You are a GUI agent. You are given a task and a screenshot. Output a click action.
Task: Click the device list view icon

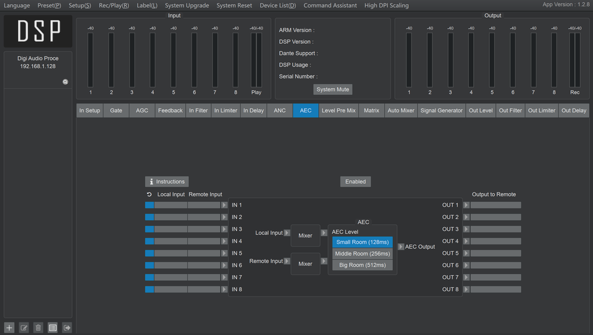tap(53, 328)
